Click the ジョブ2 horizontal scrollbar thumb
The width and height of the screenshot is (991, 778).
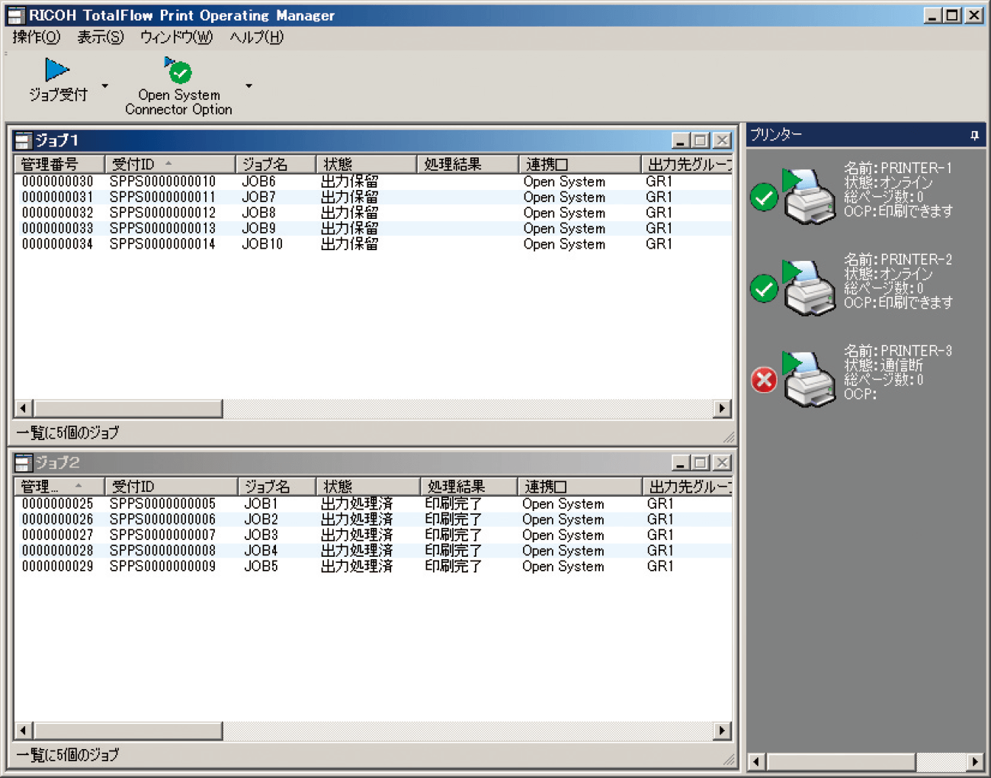click(128, 731)
